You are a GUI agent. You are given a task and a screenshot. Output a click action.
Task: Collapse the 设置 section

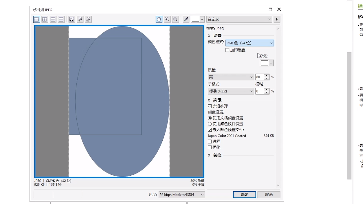pos(209,36)
